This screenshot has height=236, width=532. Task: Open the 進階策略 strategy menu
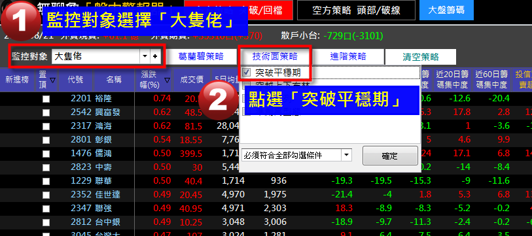pos(348,56)
